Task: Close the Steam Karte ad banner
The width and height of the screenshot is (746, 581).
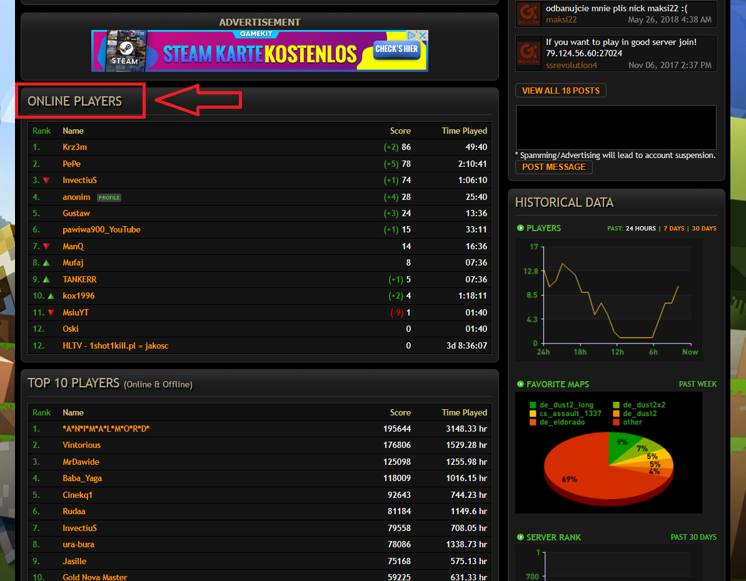Action: (x=423, y=36)
